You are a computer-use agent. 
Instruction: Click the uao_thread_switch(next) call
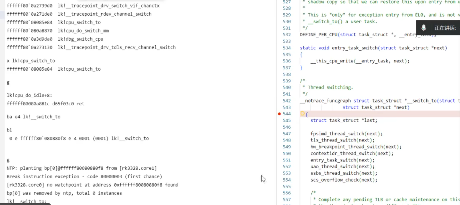pos(342,167)
